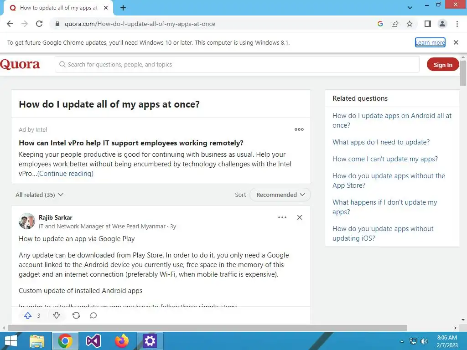This screenshot has width=467, height=350.
Task: Open Chrome three-dot menu
Action: coord(457,24)
